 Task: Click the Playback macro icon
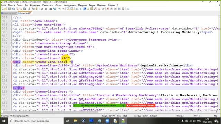pos(115,9)
